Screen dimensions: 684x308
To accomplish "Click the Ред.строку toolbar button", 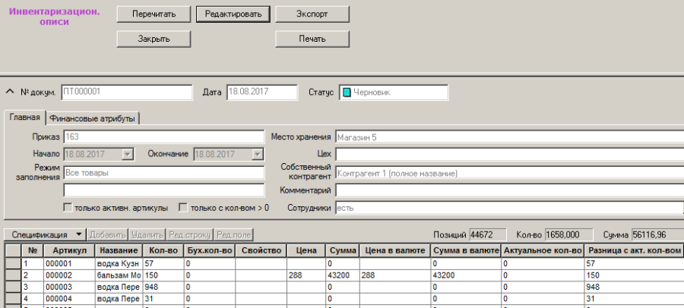I will pos(190,235).
